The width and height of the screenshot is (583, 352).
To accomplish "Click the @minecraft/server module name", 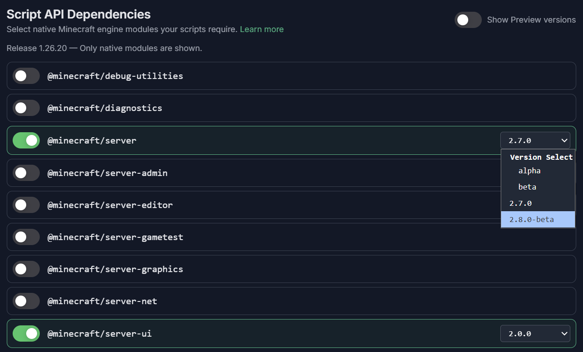I will pyautogui.click(x=92, y=140).
